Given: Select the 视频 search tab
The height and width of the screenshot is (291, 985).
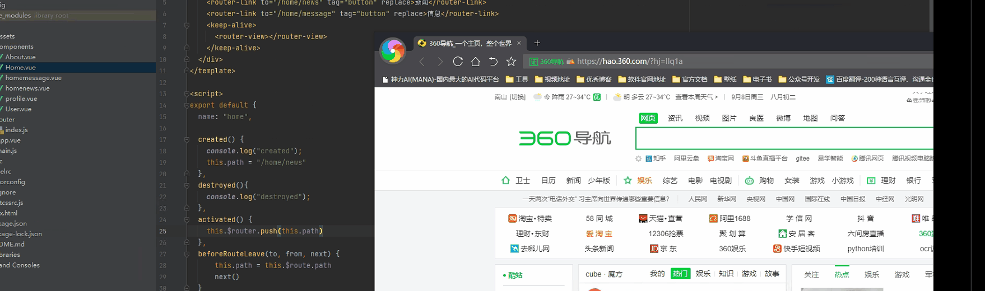Looking at the screenshot, I should click(702, 118).
